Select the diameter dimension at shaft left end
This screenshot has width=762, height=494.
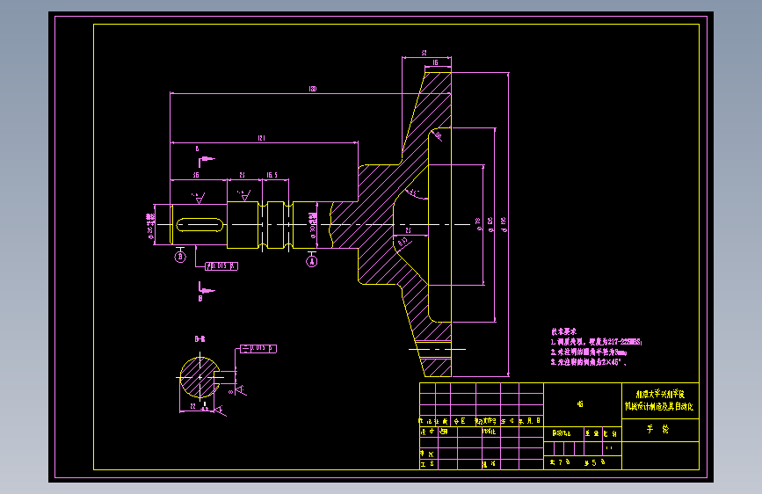click(150, 228)
